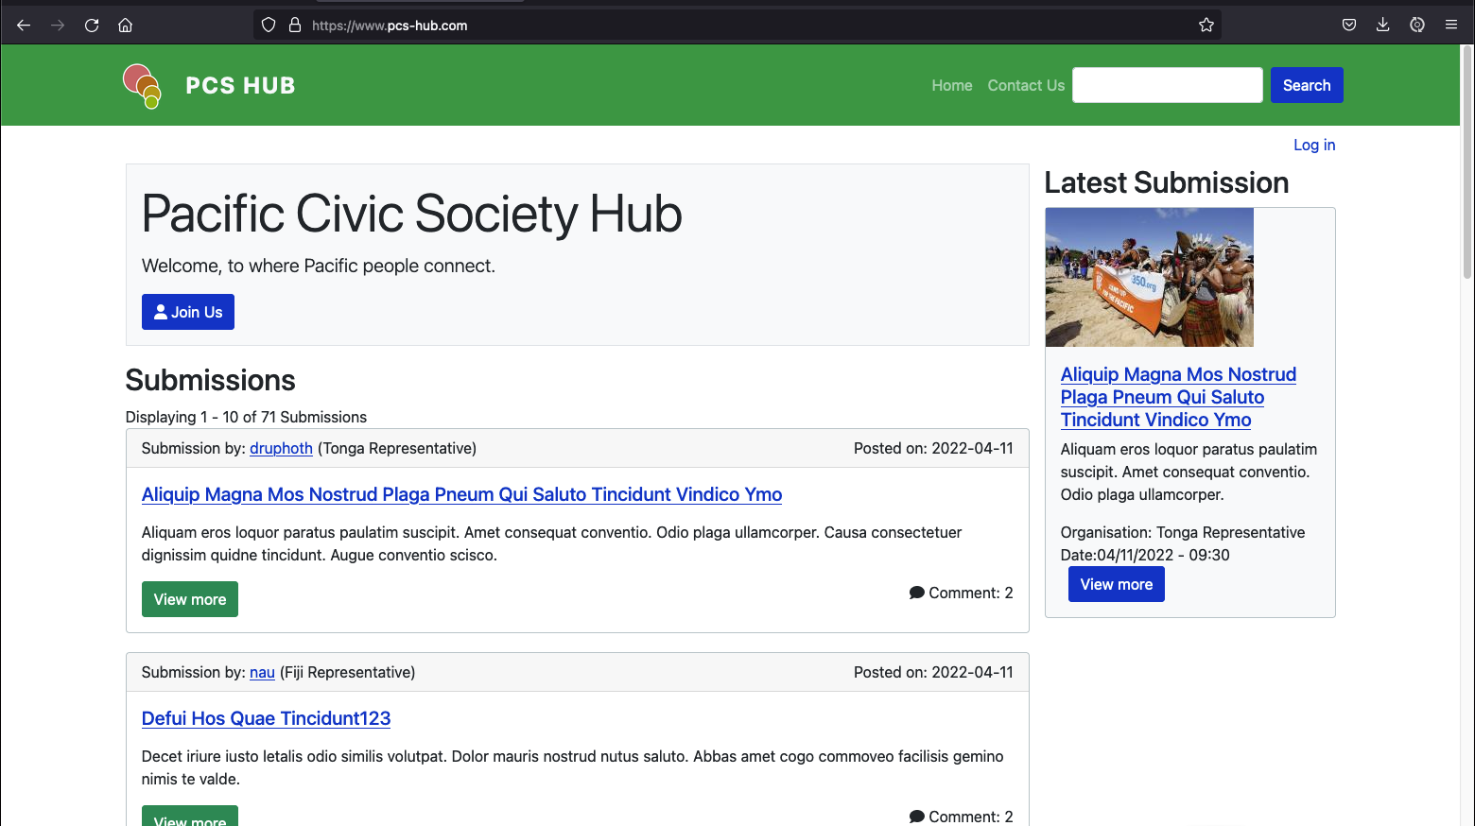Save the page to Pocket

[1349, 25]
